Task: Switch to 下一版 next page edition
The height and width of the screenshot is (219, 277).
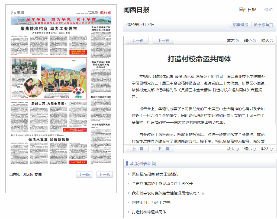Action: tap(104, 174)
